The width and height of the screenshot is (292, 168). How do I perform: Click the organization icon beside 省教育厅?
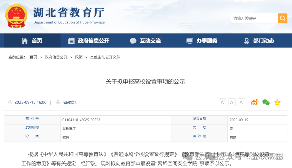pyautogui.click(x=58, y=102)
